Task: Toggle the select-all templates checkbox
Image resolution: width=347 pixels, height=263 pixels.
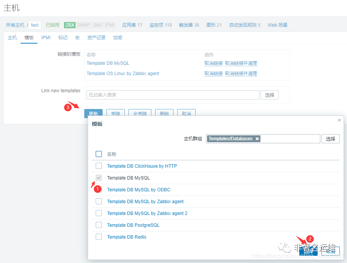Action: (x=99, y=154)
